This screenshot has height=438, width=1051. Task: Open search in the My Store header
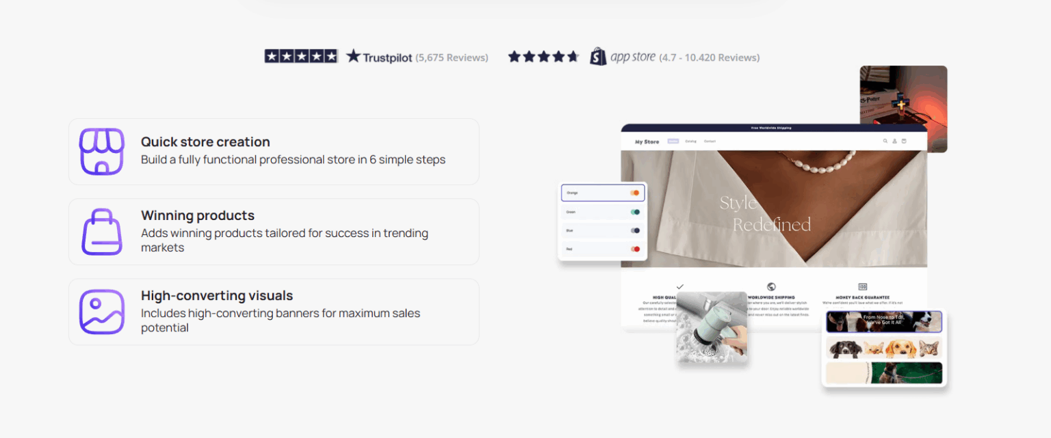(x=885, y=141)
